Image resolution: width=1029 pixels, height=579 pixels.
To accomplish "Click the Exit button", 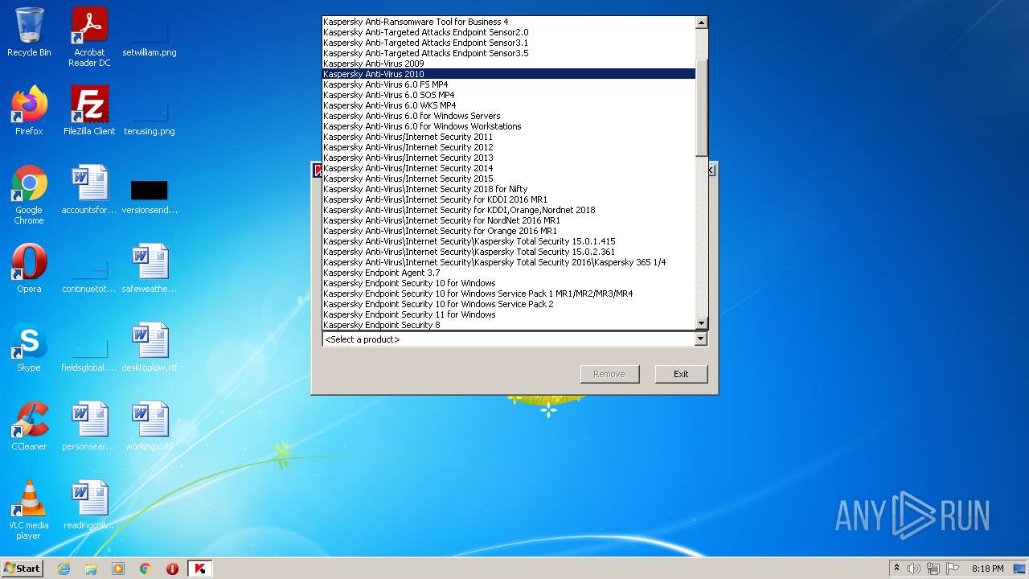I will coord(681,374).
